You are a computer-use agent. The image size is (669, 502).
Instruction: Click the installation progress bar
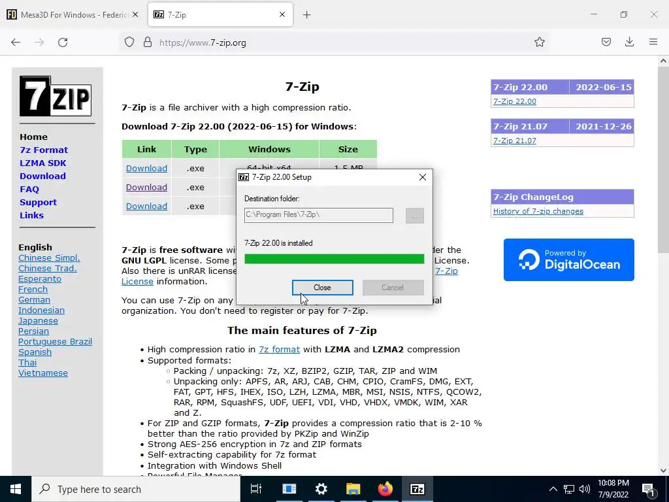[334, 259]
